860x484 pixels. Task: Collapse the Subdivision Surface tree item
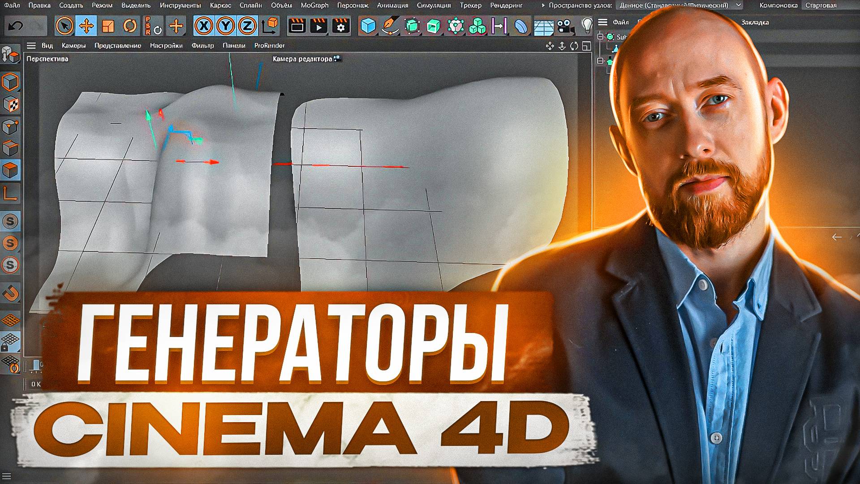[x=601, y=37]
